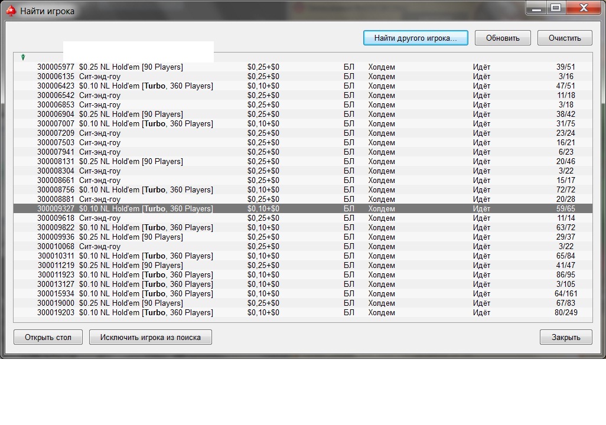Open the table with Открыть стол
606x425 pixels.
coord(48,338)
